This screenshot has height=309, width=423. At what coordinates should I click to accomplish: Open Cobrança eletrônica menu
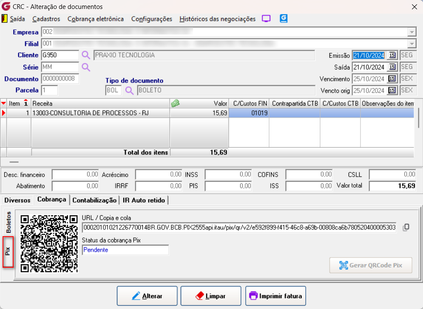(x=96, y=19)
